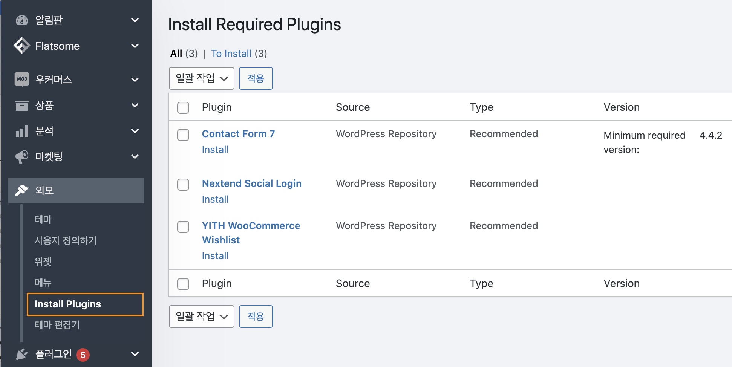Toggle select-all checkbox in table header
The height and width of the screenshot is (367, 732).
click(x=183, y=108)
